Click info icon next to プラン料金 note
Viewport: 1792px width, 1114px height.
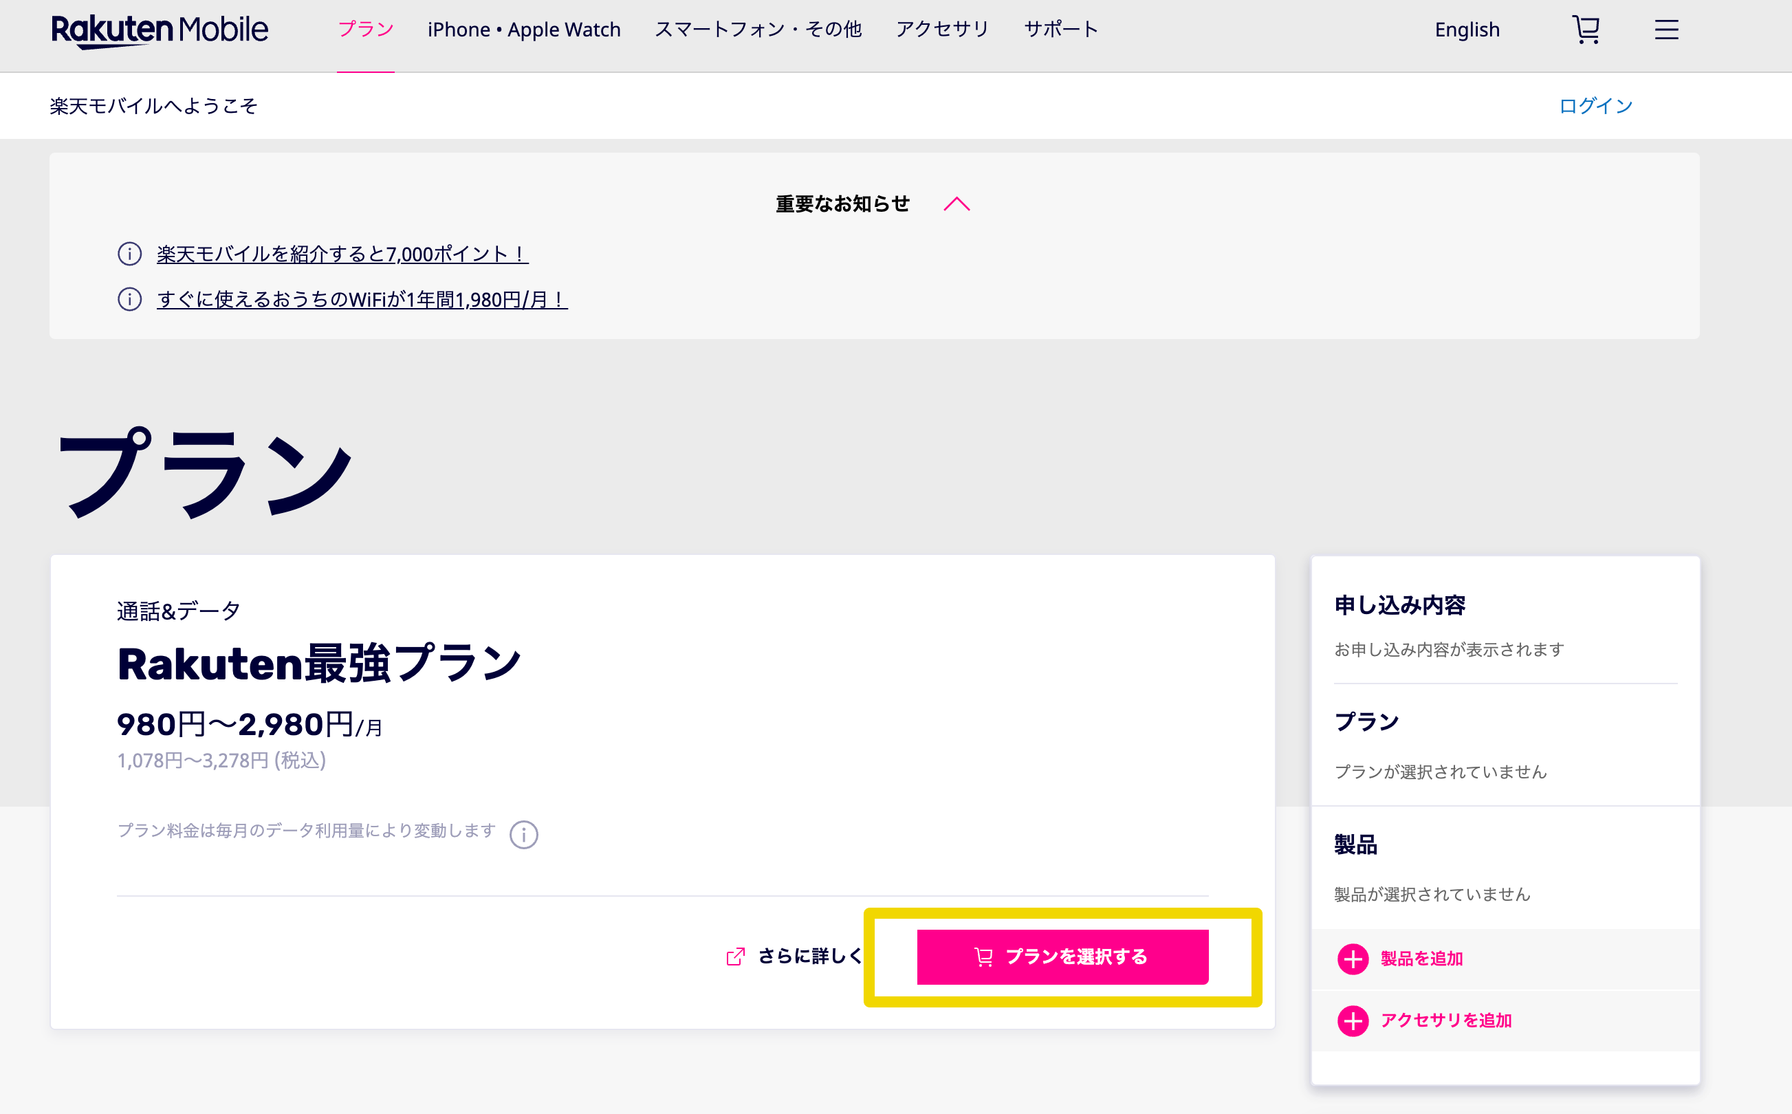[x=524, y=835]
